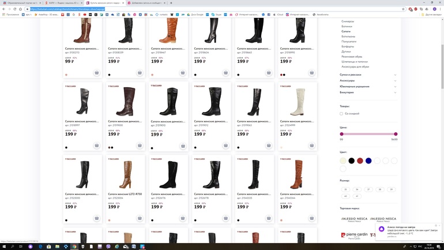444x250 pixels.
Task: Enable the 'Со скидкой' checkbox
Action: click(341, 114)
